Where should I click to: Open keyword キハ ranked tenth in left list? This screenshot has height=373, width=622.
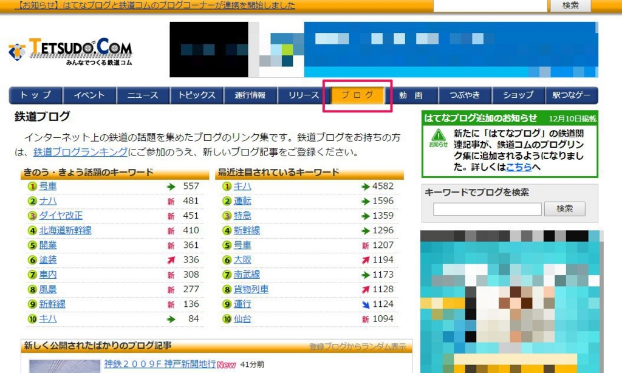47,319
